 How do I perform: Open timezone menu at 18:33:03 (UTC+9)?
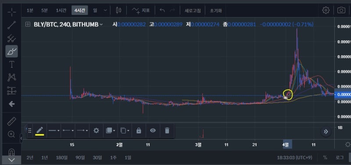294,158
